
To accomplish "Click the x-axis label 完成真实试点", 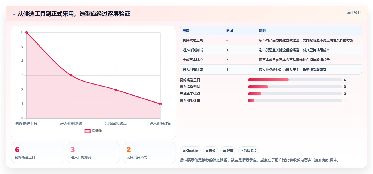I will (116, 123).
